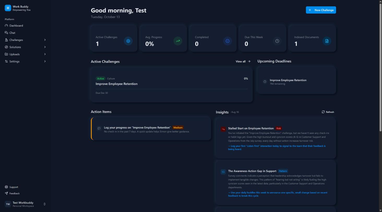The image size is (382, 212).
Task: Click the '79d remaining' deadline text
Action: click(x=277, y=84)
